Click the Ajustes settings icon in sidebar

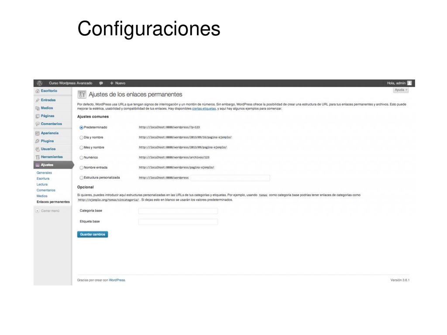[x=38, y=165]
